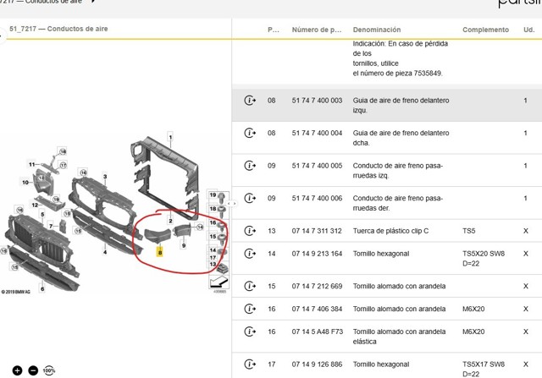Click screw legend item 18

(x=218, y=210)
